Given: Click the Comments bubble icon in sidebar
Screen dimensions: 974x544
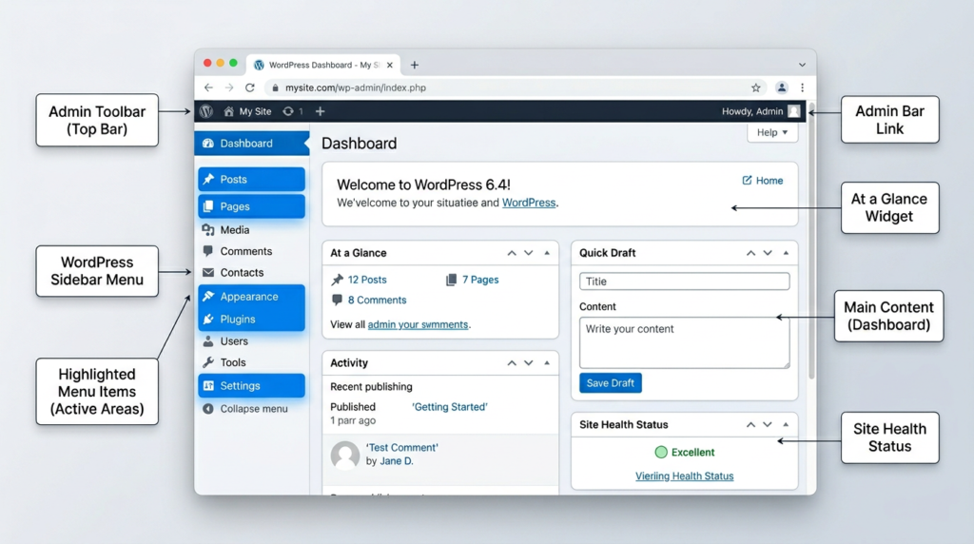Looking at the screenshot, I should pyautogui.click(x=208, y=251).
